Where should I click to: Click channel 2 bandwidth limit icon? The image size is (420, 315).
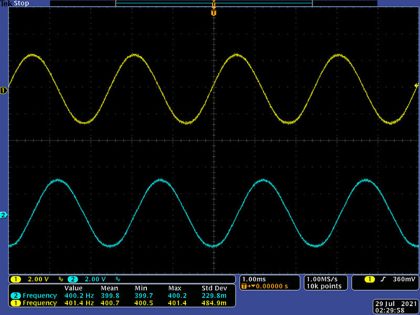118,279
